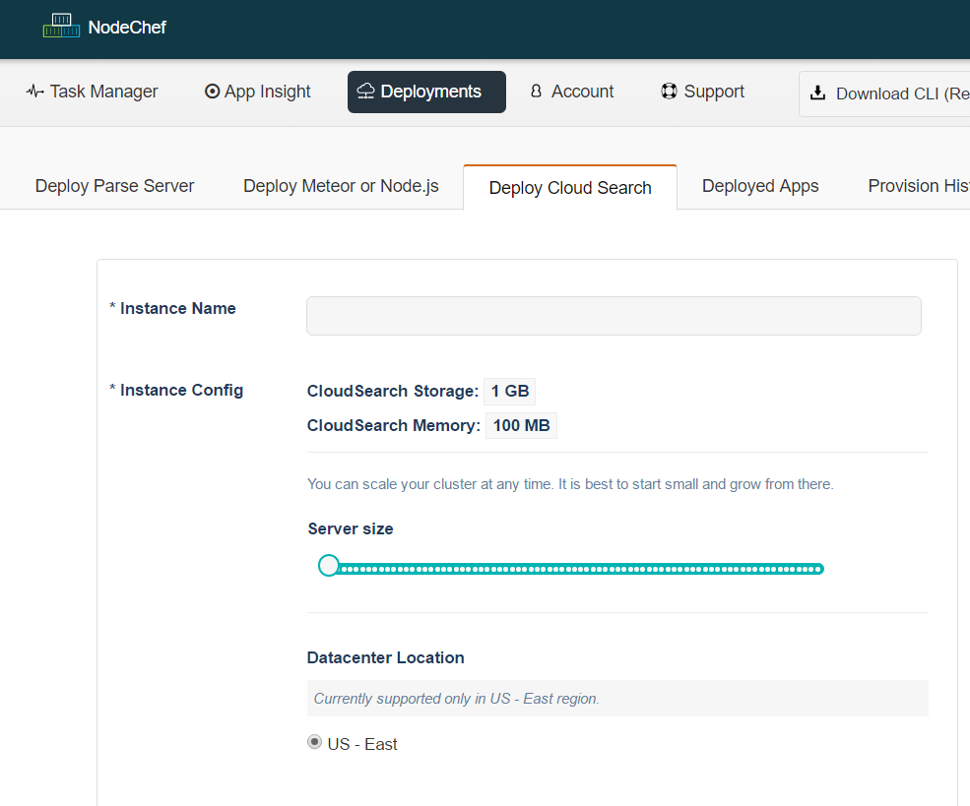Focus the Instance Name input field
970x806 pixels.
pos(614,316)
